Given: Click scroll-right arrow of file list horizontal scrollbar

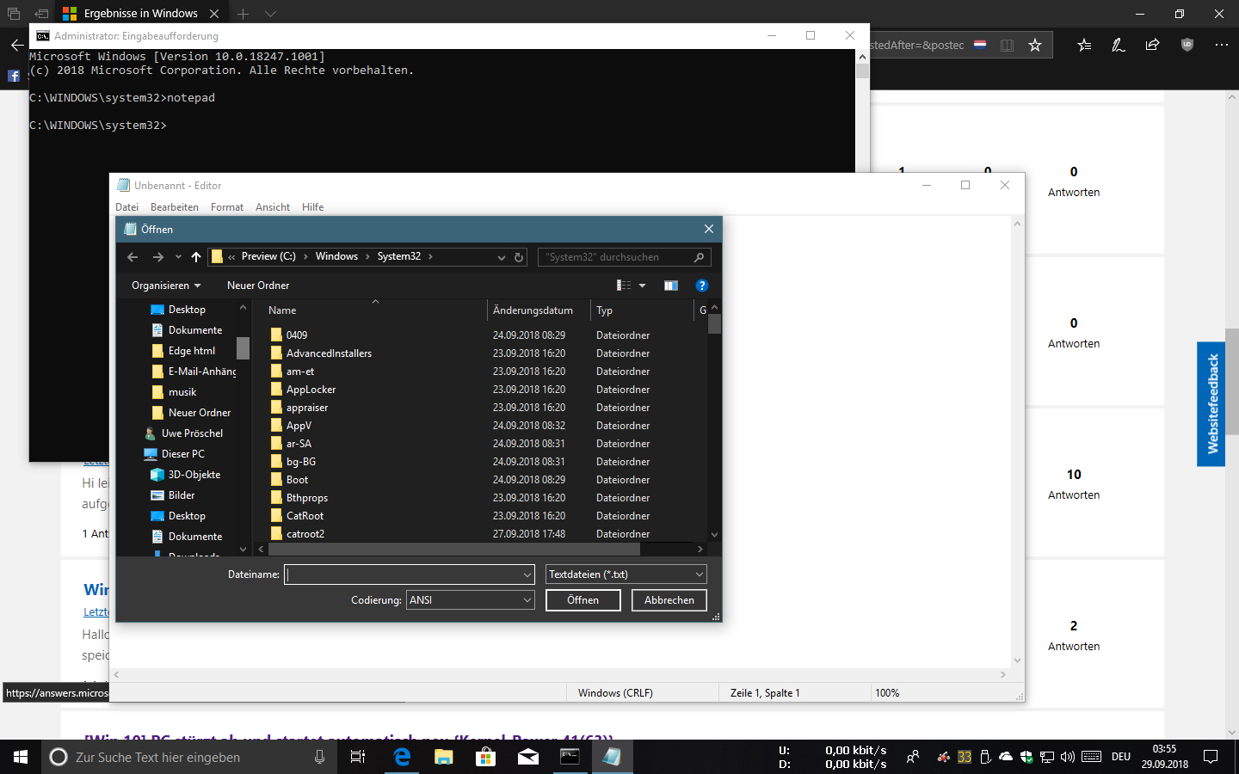Looking at the screenshot, I should (x=700, y=549).
